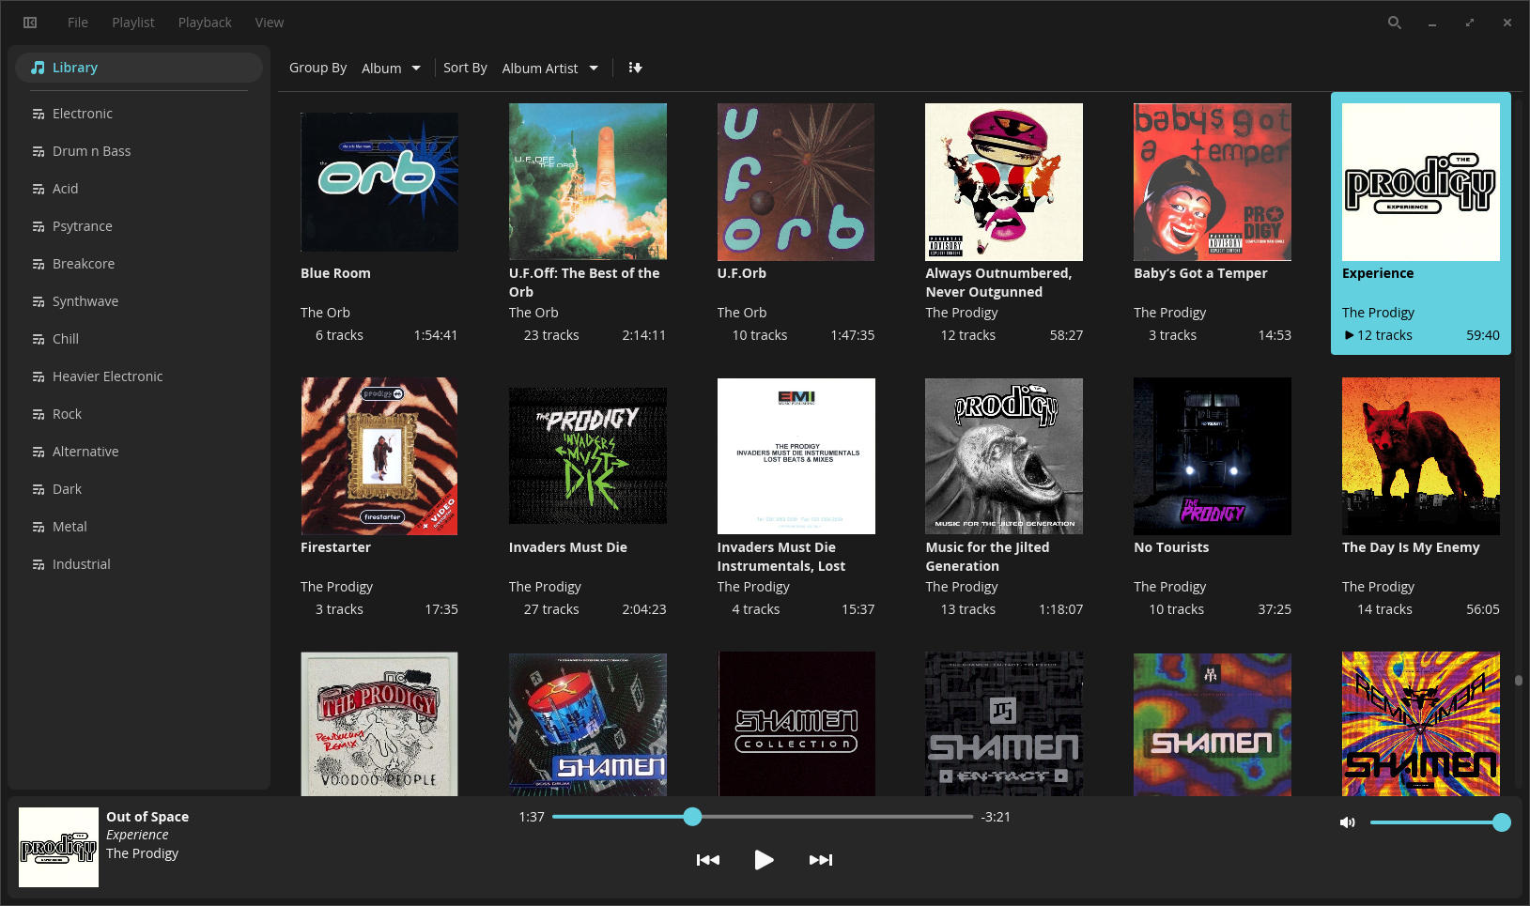Skip to the next track

(820, 860)
